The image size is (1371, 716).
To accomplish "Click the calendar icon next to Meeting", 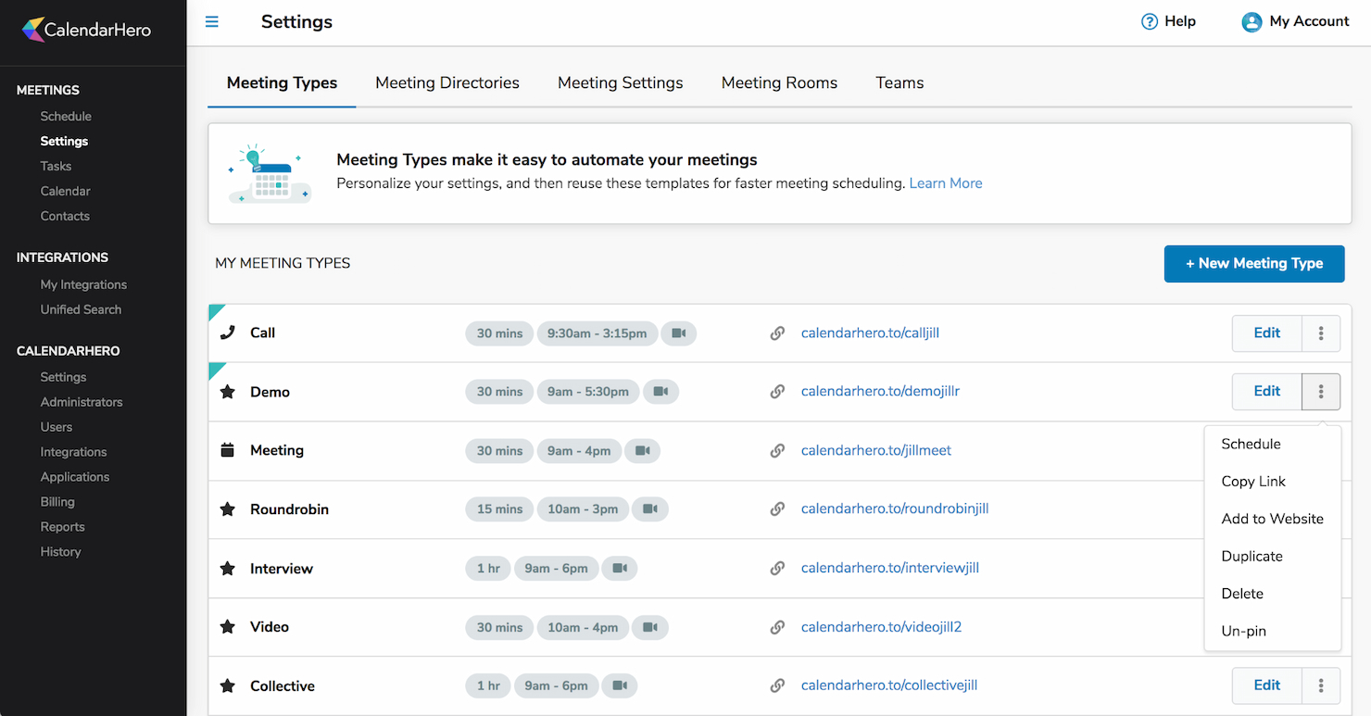I will coord(227,450).
